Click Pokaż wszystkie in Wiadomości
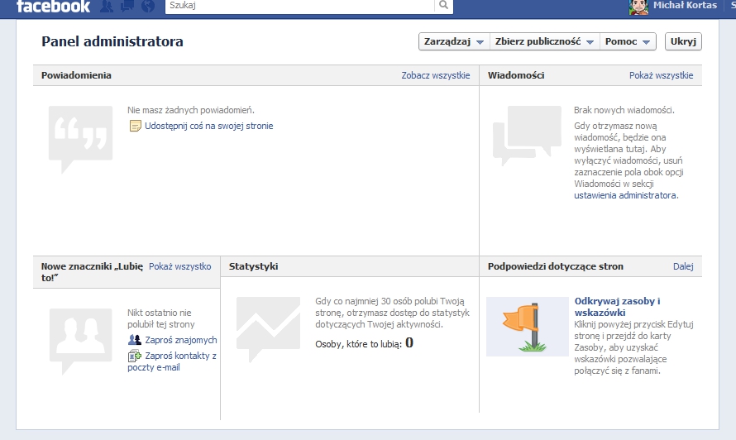736x440 pixels. [x=661, y=75]
